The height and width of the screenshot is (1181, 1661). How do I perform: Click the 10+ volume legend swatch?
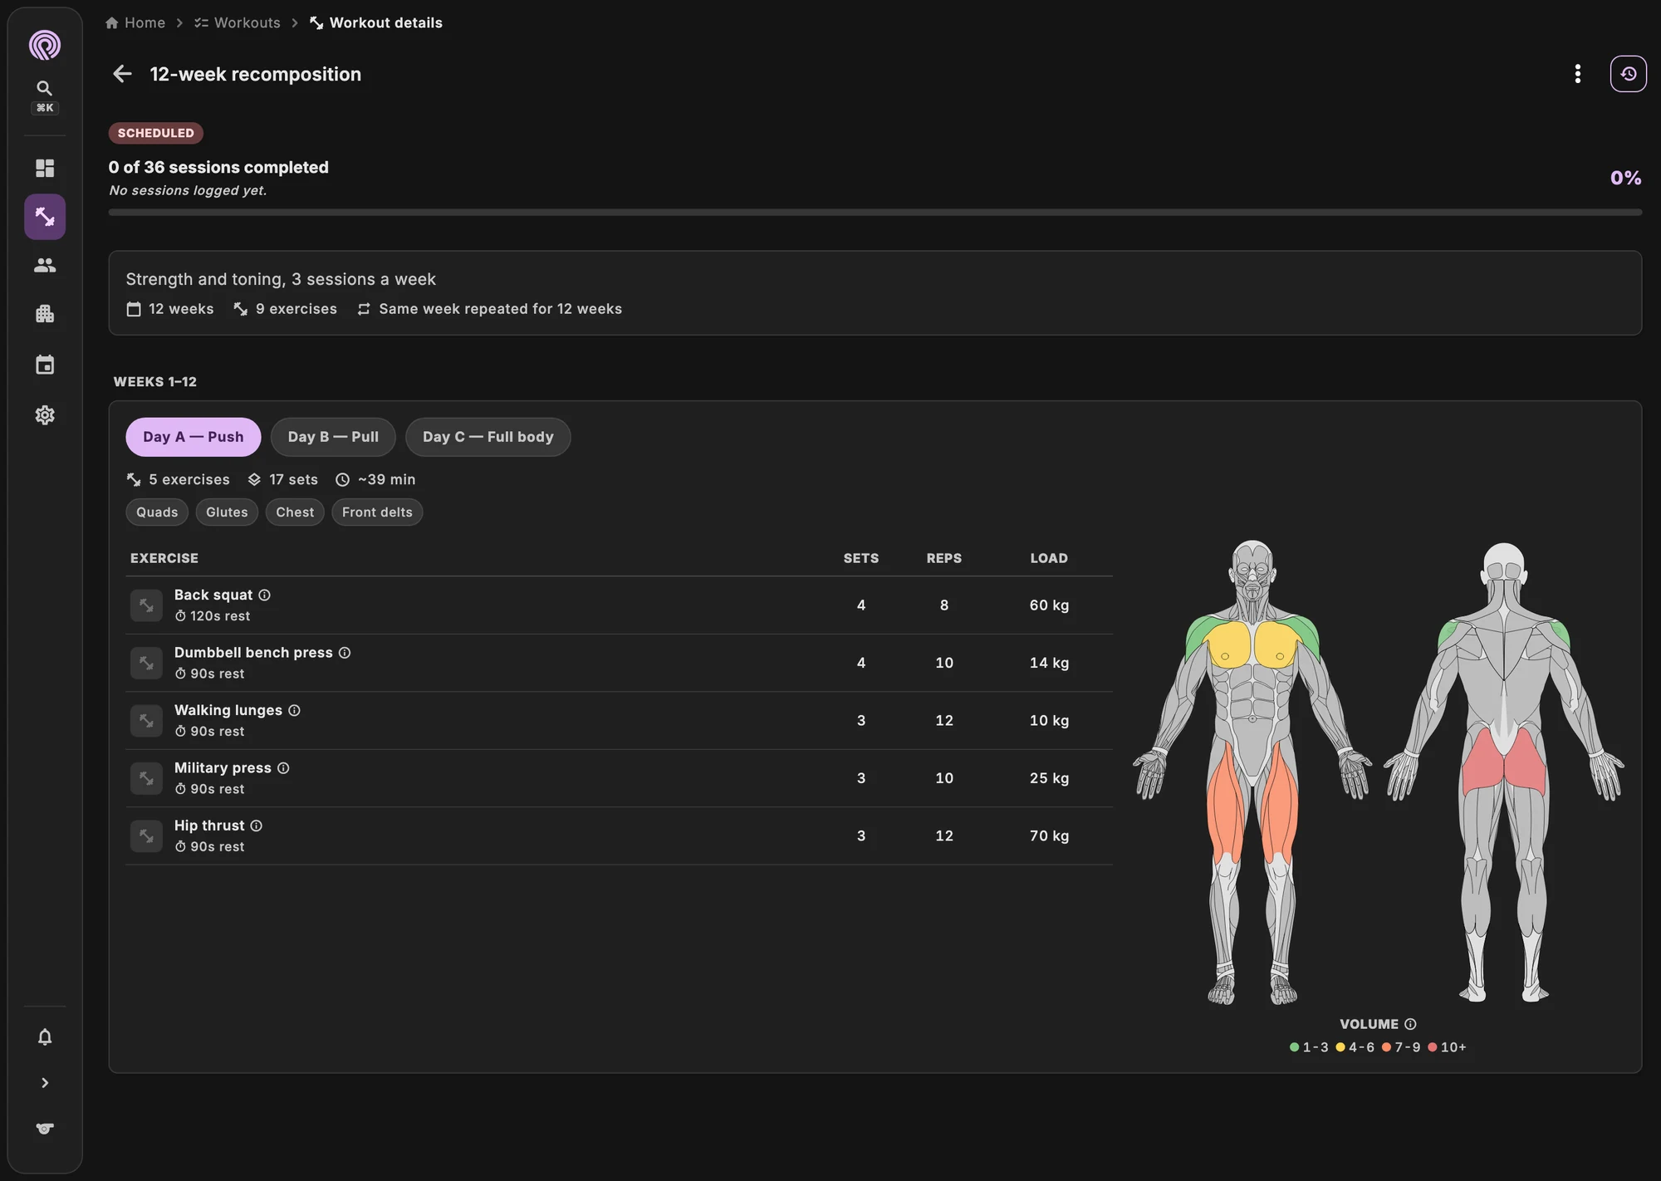[1432, 1047]
